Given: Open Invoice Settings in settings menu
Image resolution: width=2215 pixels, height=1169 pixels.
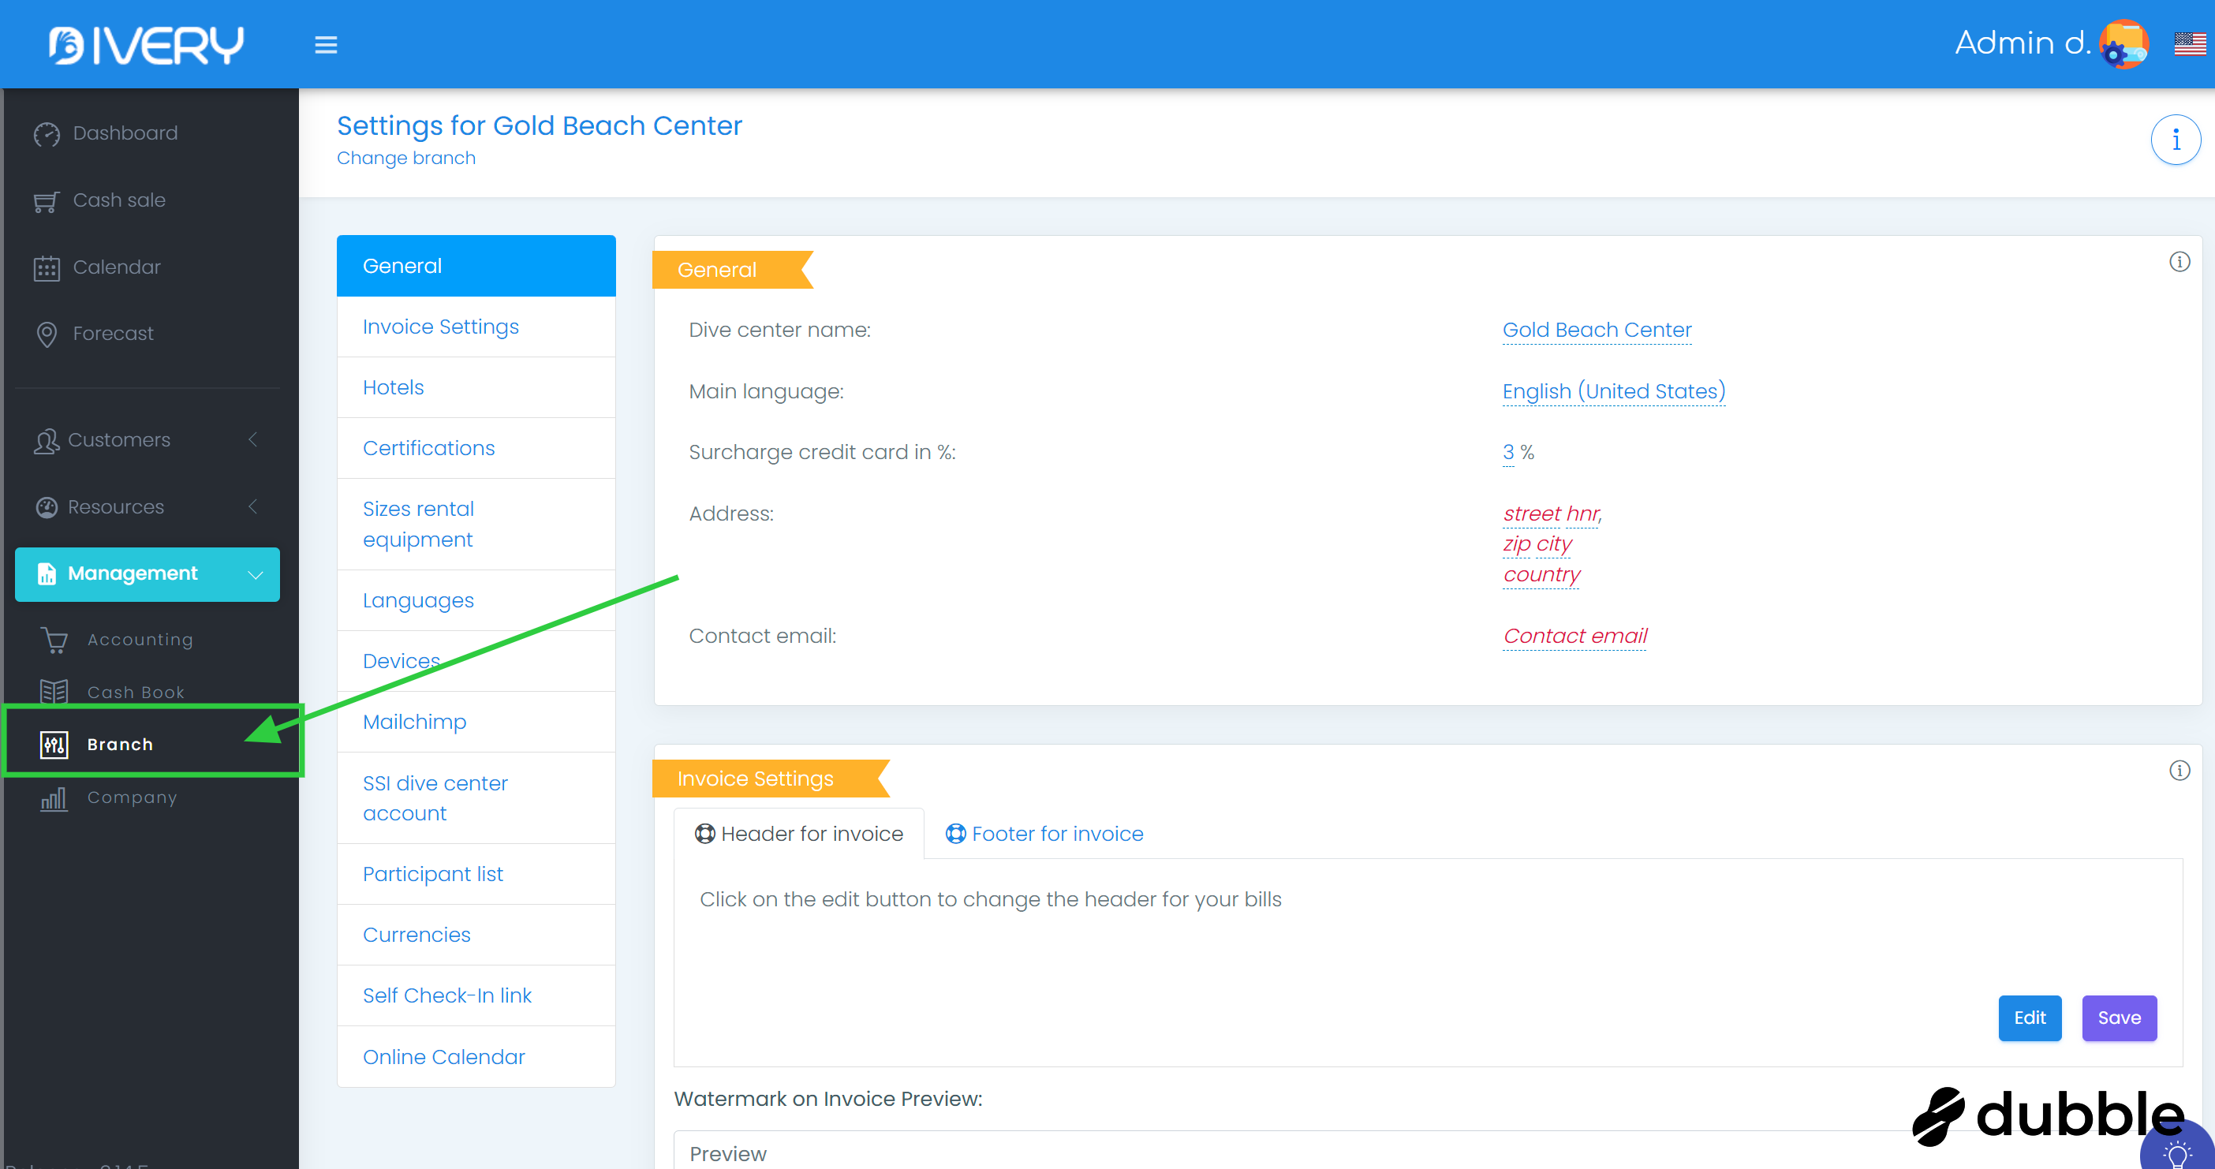Looking at the screenshot, I should 440,327.
